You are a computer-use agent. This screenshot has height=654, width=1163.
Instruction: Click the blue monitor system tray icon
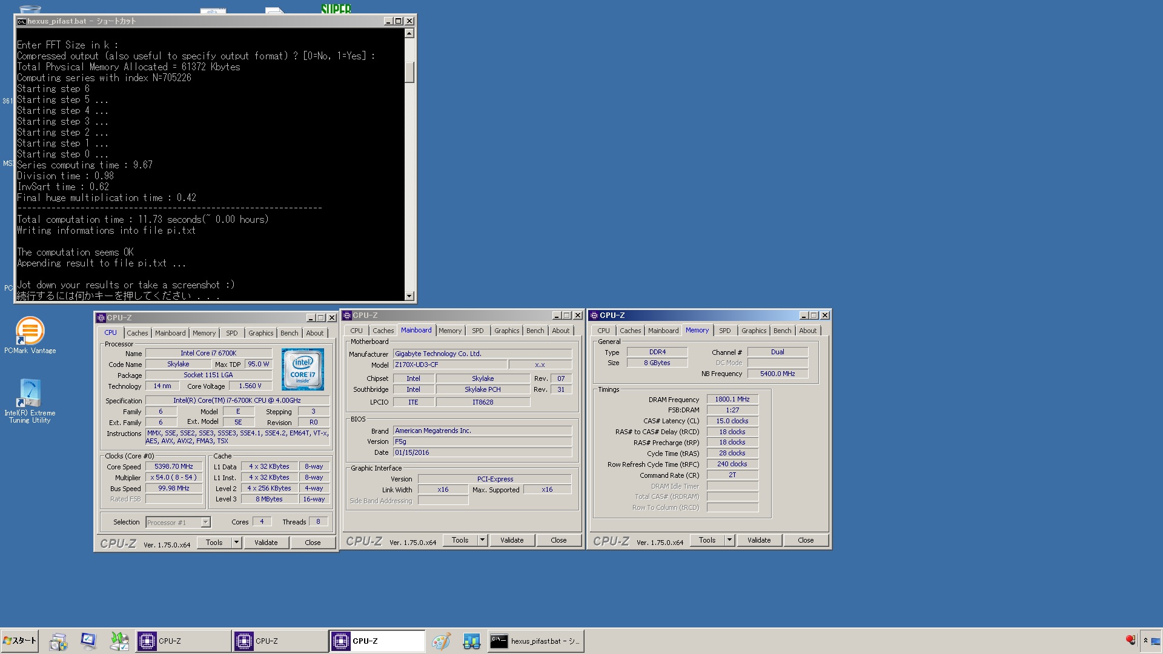1156,641
